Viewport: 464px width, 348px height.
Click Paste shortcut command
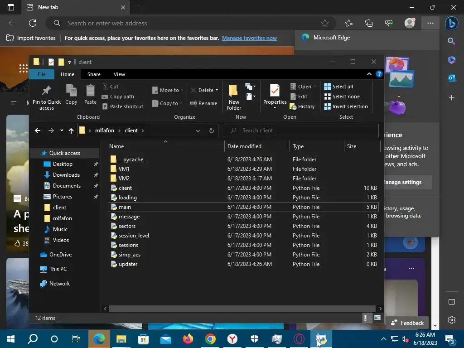[x=122, y=106]
